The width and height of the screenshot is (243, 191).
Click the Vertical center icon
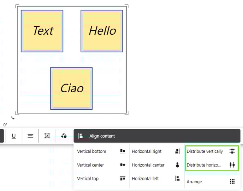123,165
